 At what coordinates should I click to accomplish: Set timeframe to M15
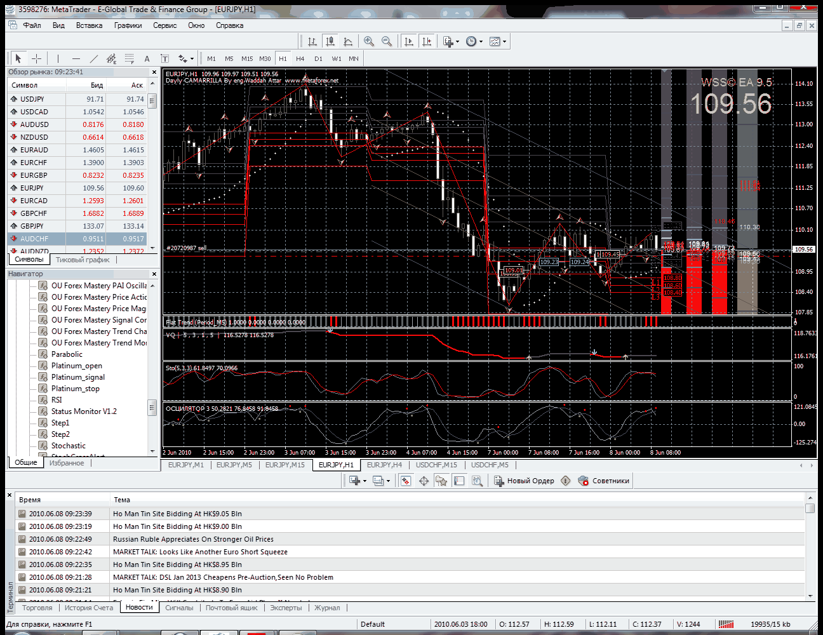pos(247,58)
